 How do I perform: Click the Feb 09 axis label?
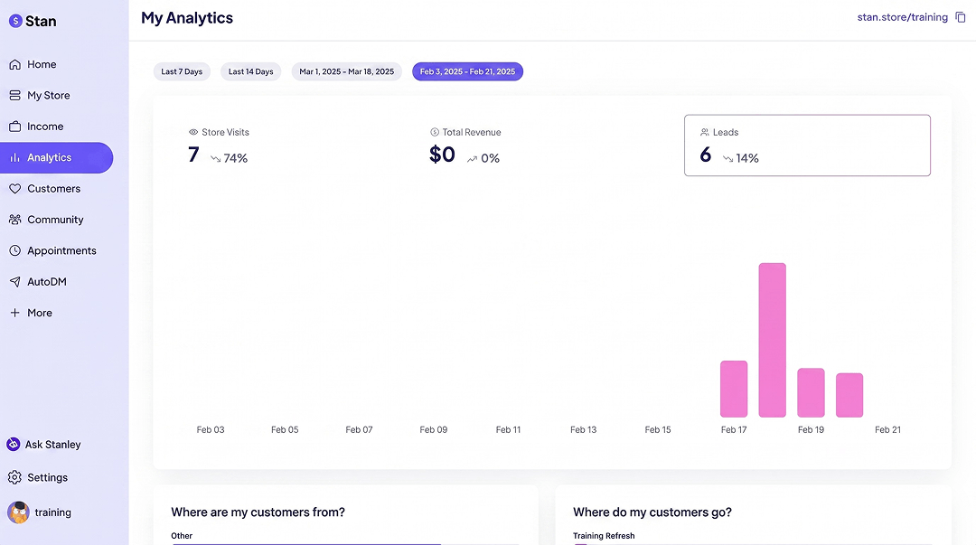click(433, 430)
